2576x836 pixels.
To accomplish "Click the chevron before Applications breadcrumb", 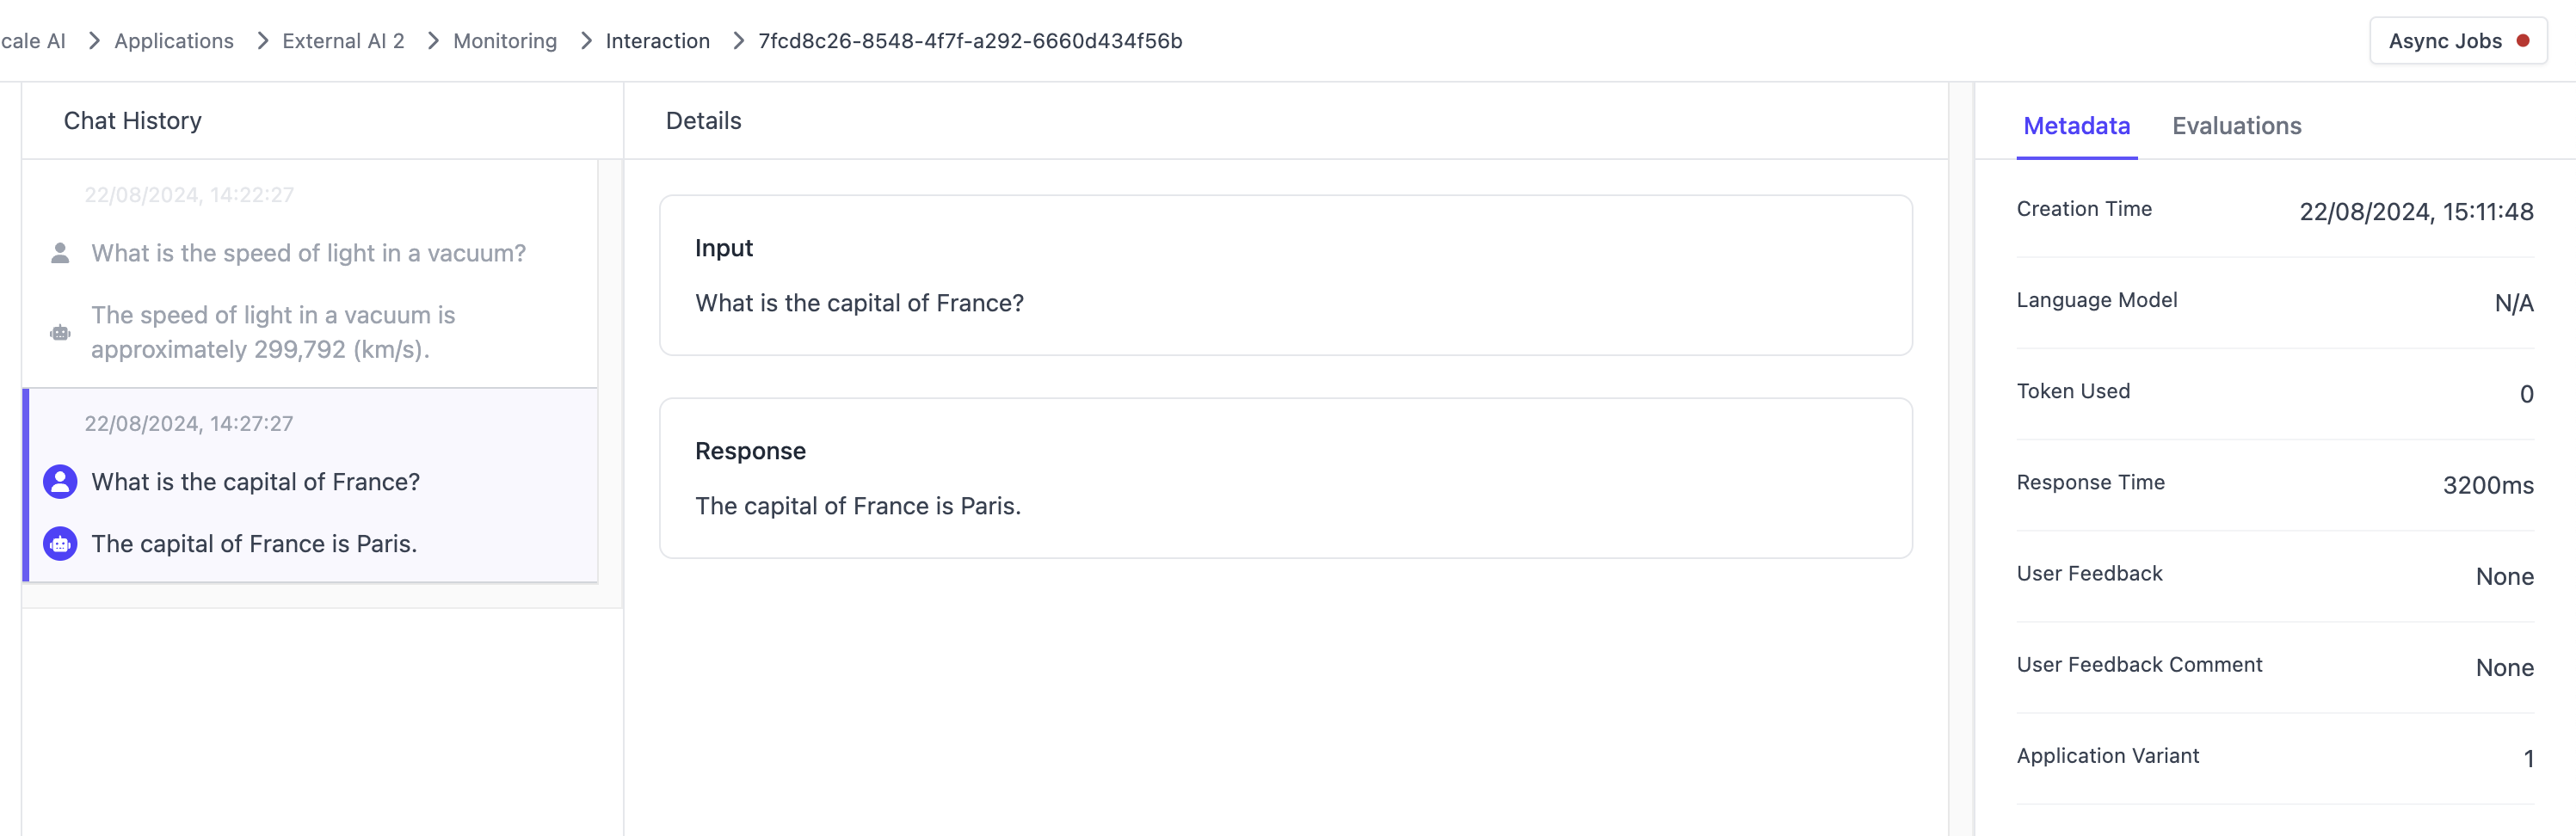I will 94,41.
